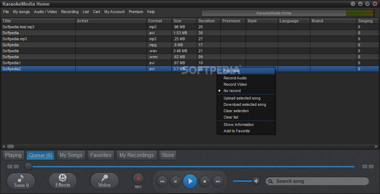Click the KaraokeMedia Home display bar
380x194 pixels.
pyautogui.click(x=274, y=13)
